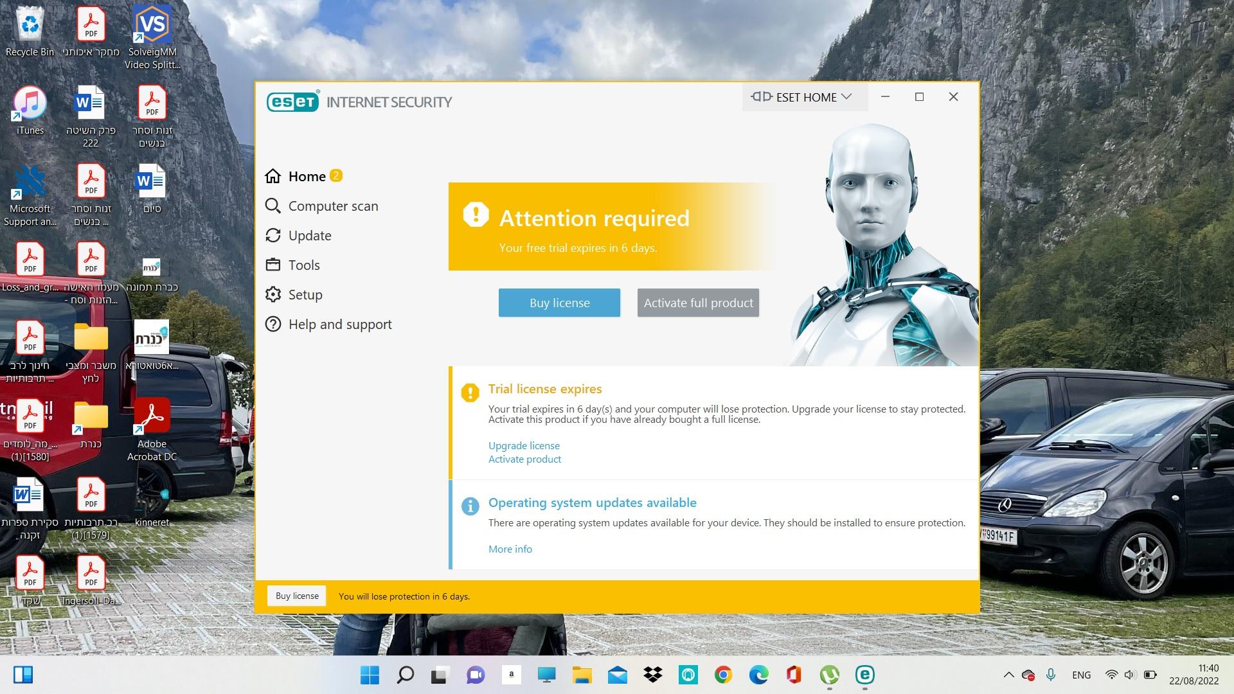Image resolution: width=1234 pixels, height=694 pixels.
Task: Select the SolveigMM Video Splitter shortcut
Action: 152,37
